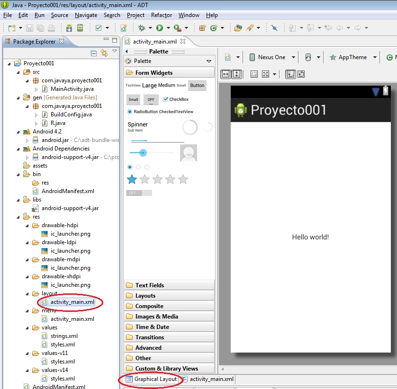Select the Button widget in palette
The width and height of the screenshot is (397, 389).
(197, 85)
